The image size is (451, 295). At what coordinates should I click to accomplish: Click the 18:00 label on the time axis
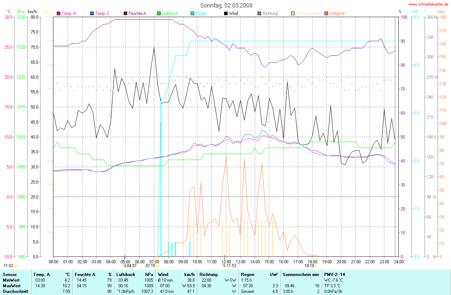click(x=312, y=262)
